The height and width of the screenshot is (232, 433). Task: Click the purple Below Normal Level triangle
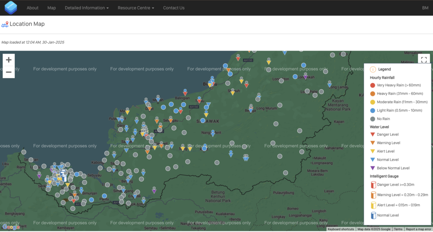373,168
